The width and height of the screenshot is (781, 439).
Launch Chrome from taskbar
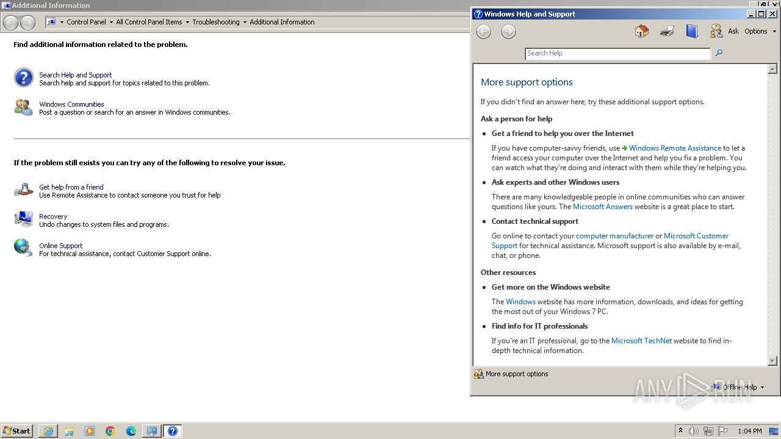click(x=110, y=431)
